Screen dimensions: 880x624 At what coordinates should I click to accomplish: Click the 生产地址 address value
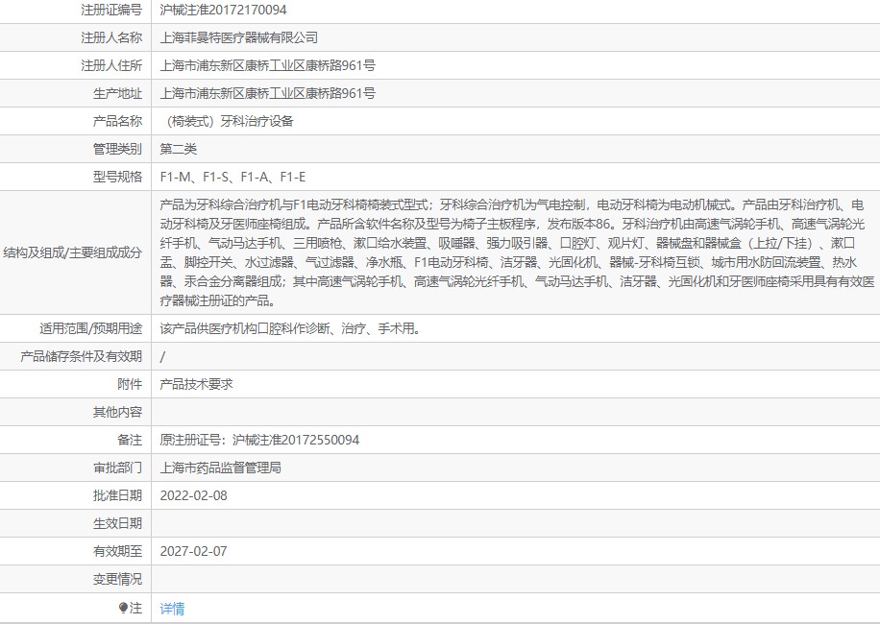point(267,93)
